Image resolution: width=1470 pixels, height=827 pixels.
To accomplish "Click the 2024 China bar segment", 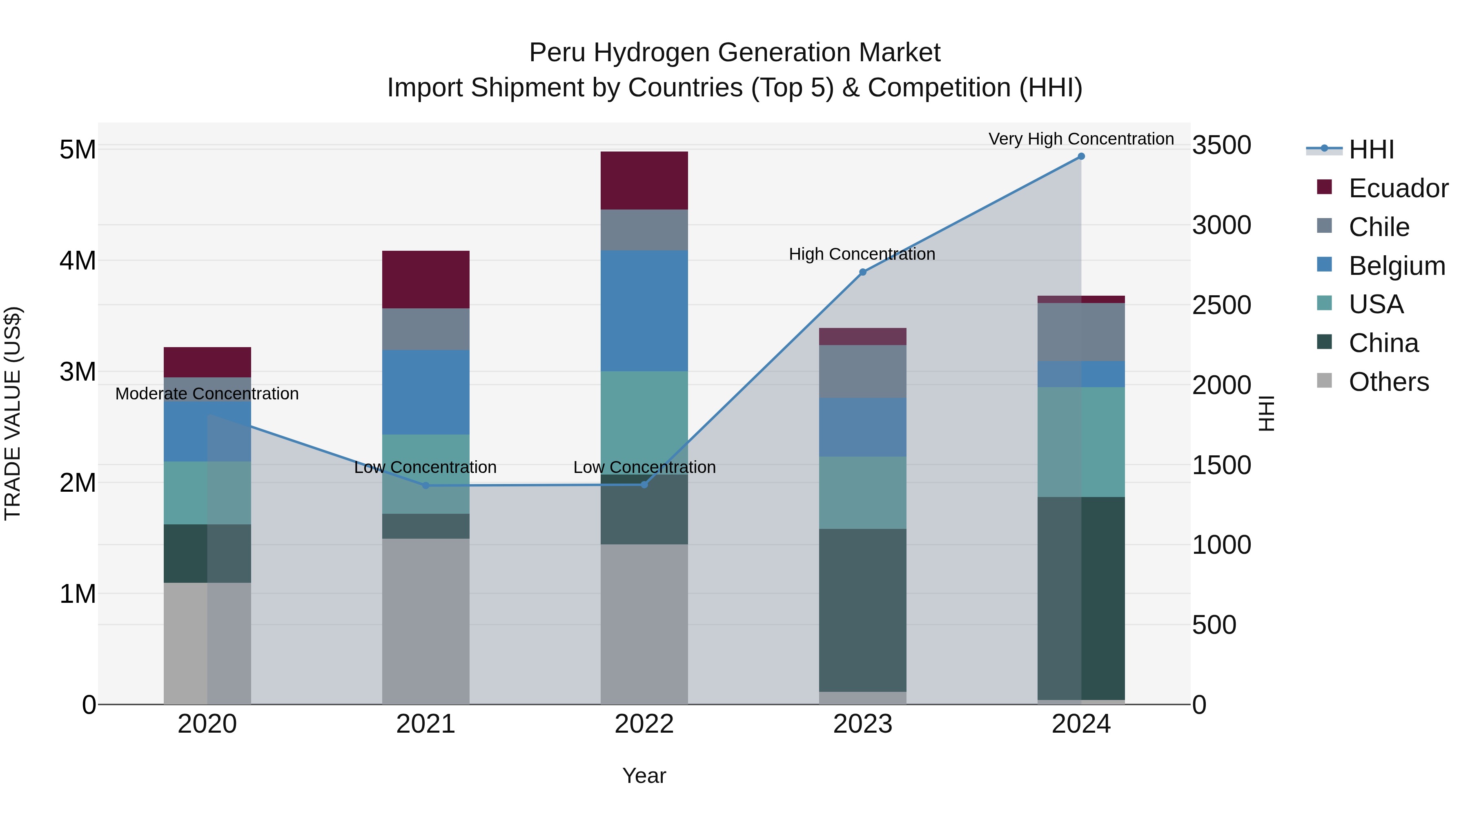I will pyautogui.click(x=1081, y=598).
